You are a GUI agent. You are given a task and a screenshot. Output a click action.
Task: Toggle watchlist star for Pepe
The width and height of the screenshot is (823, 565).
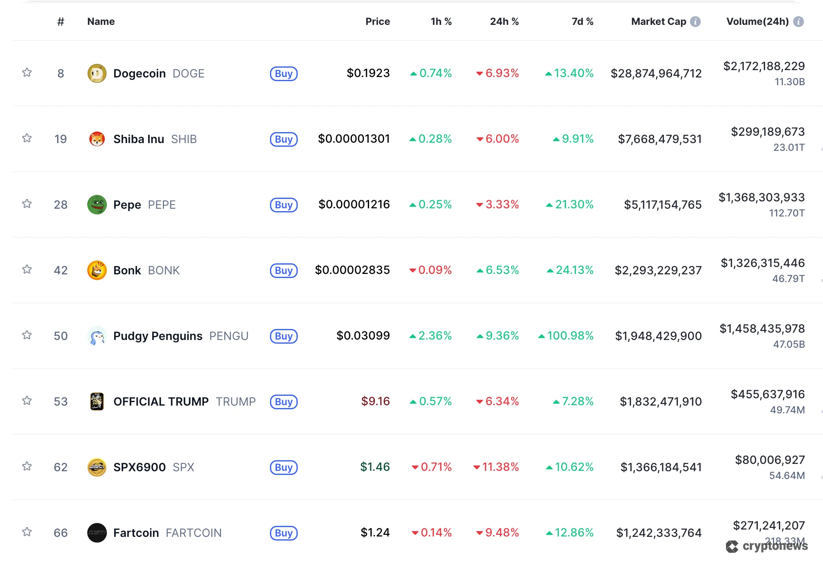(x=27, y=204)
